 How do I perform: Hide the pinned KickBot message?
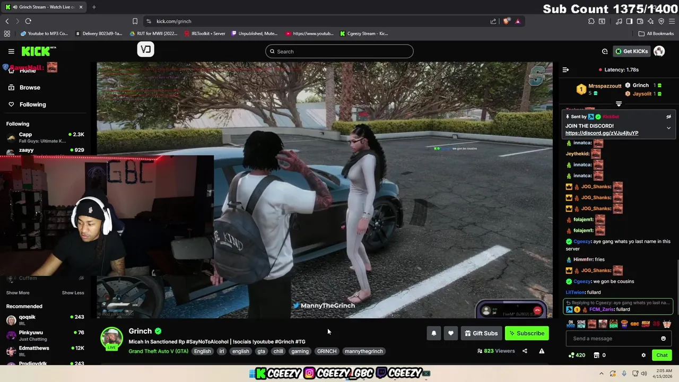pyautogui.click(x=668, y=117)
